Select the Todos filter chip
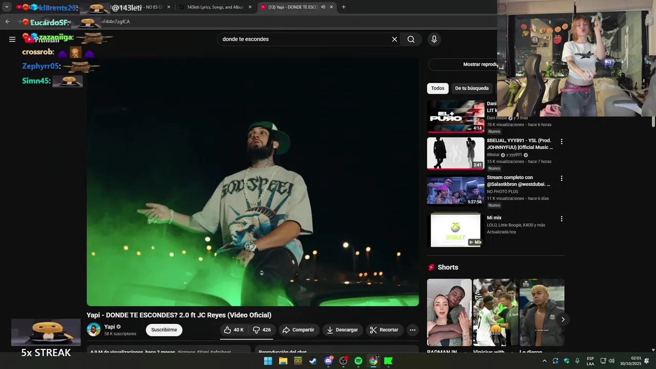This screenshot has width=656, height=369. (x=438, y=88)
